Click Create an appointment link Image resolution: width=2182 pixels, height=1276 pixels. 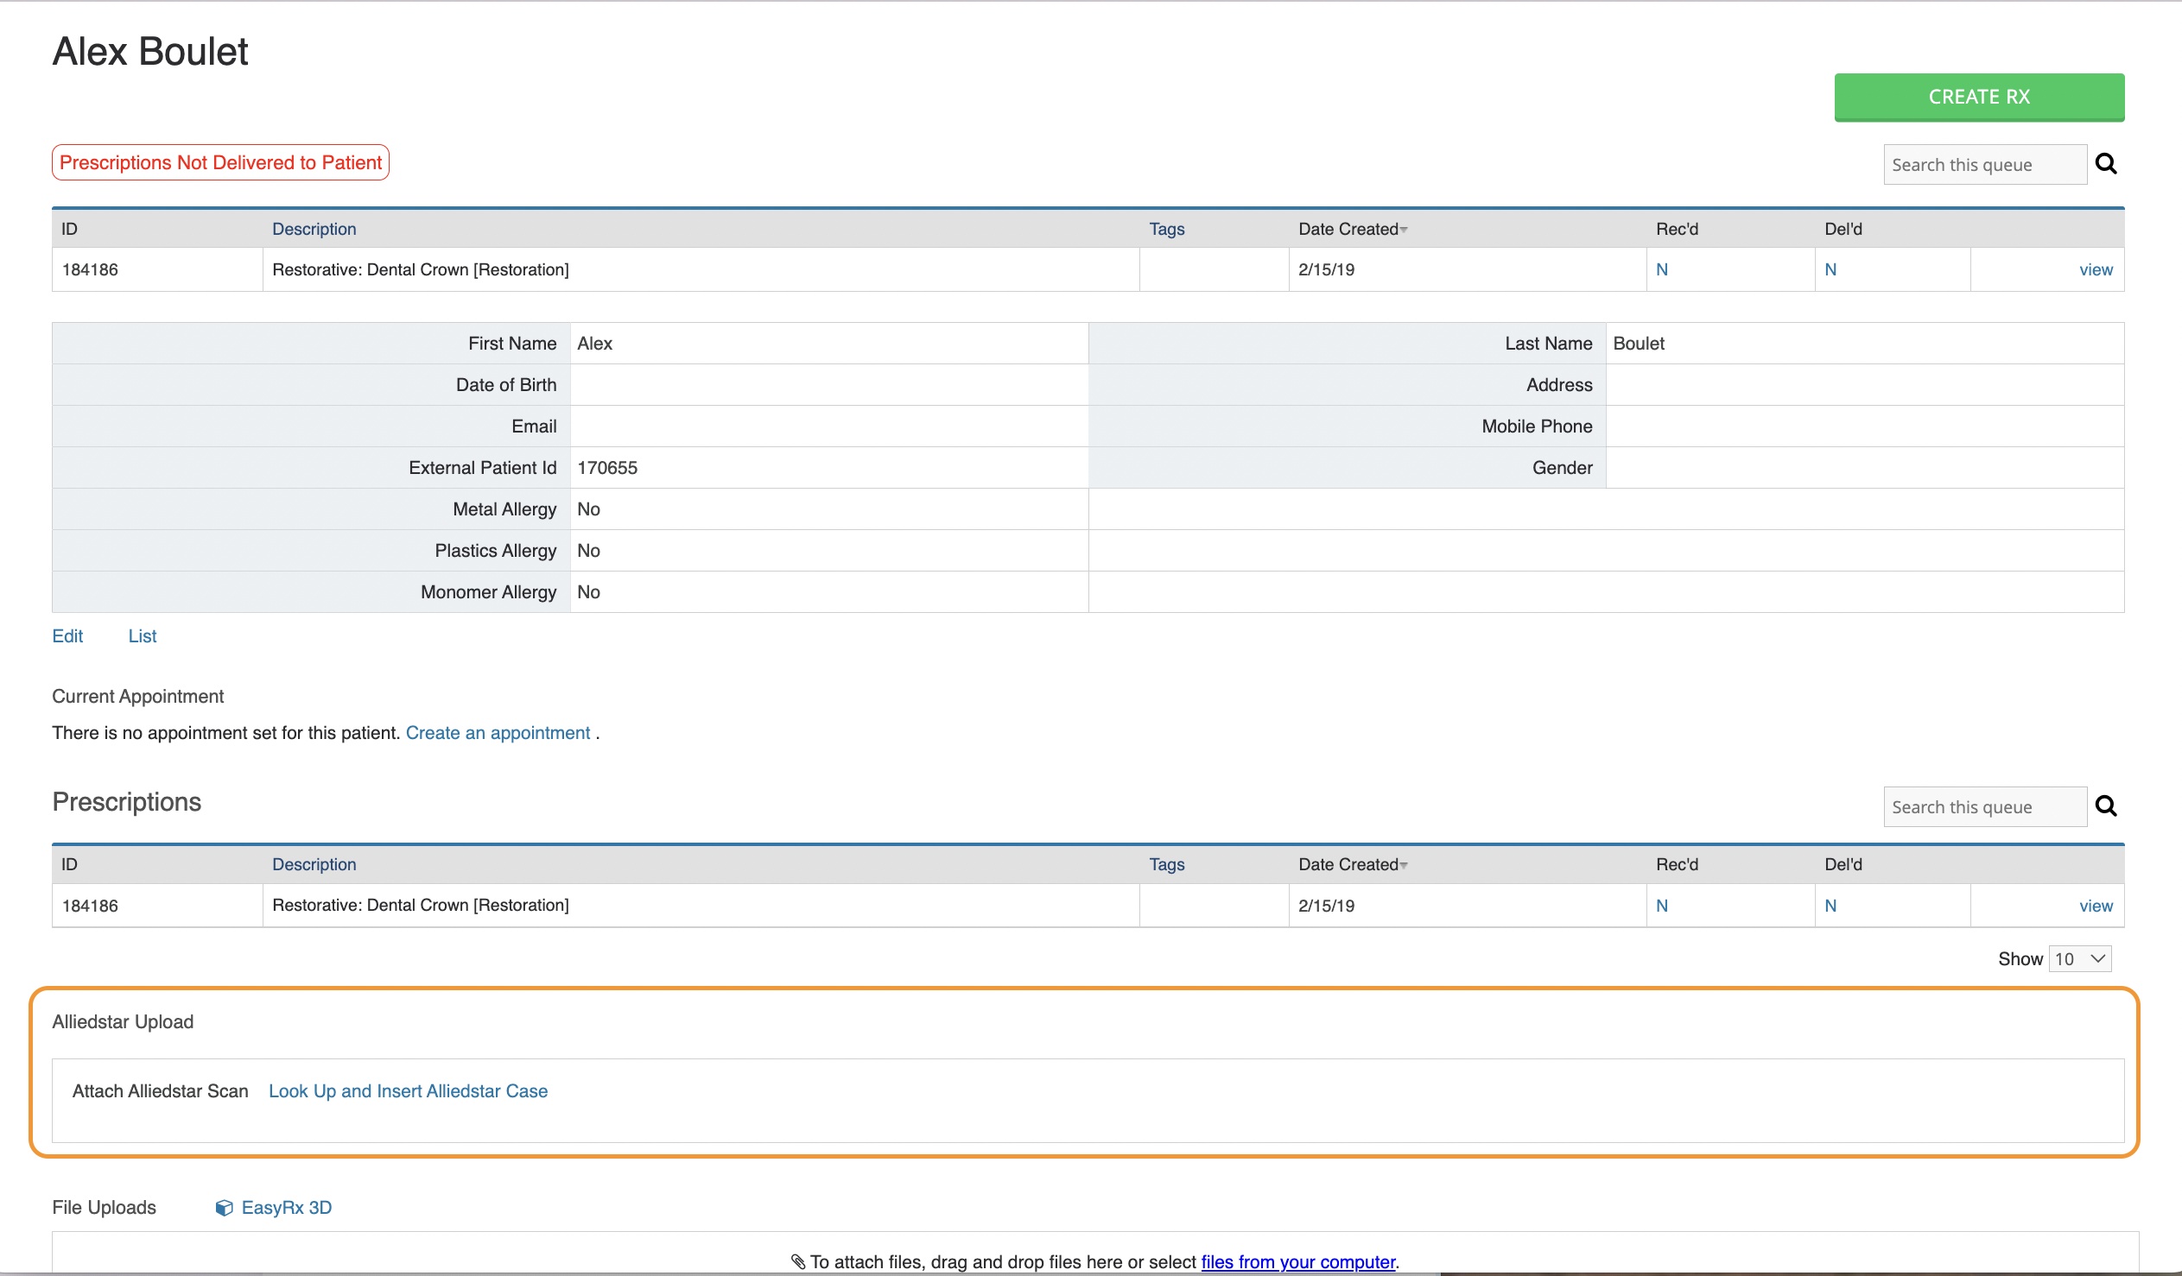tap(498, 733)
